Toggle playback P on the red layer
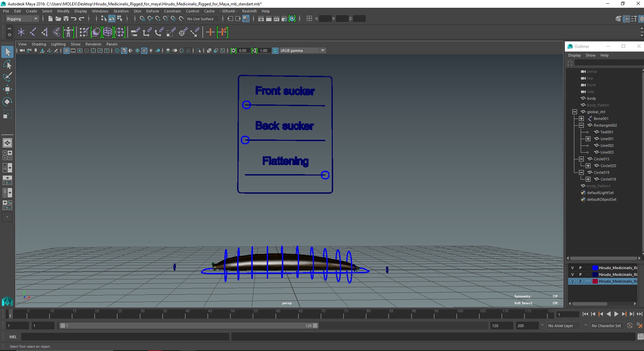The height and width of the screenshot is (351, 644). (x=580, y=281)
